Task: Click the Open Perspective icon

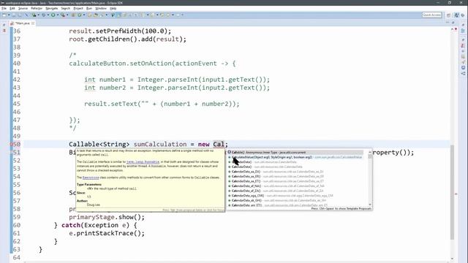Action: (448, 15)
